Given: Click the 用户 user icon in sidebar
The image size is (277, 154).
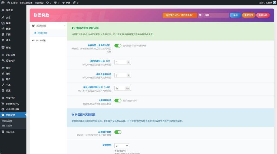Looking at the screenshot, I should (3, 79).
